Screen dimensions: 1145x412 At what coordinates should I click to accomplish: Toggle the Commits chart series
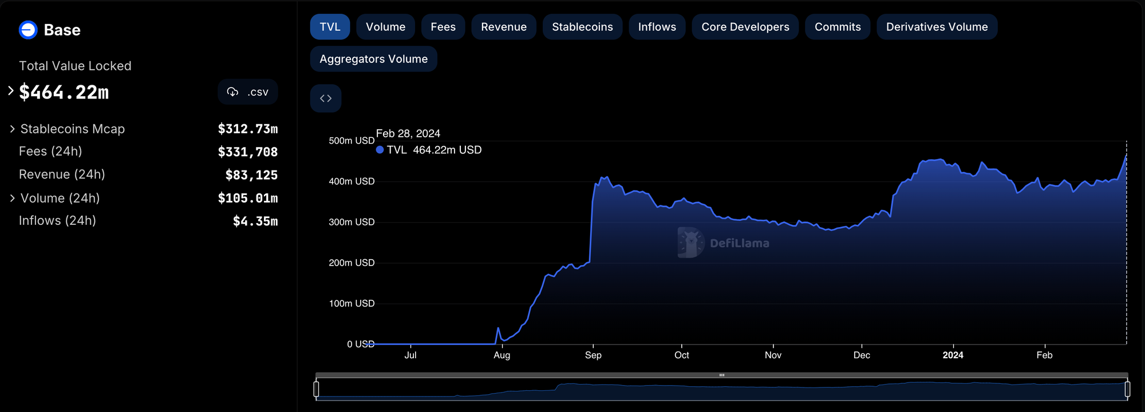pos(838,27)
